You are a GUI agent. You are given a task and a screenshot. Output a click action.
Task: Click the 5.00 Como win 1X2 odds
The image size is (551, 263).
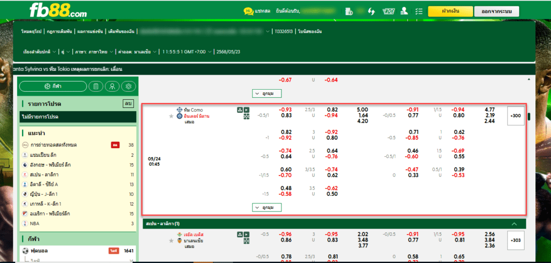[362, 109]
